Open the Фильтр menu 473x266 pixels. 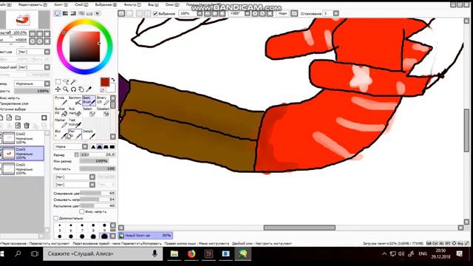point(132,5)
